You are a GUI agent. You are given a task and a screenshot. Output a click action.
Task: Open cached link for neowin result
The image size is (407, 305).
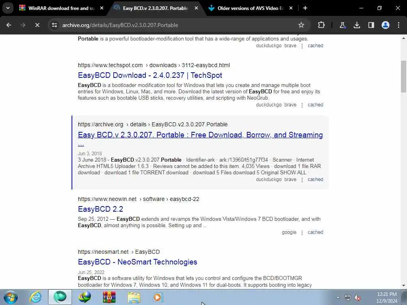315,232
